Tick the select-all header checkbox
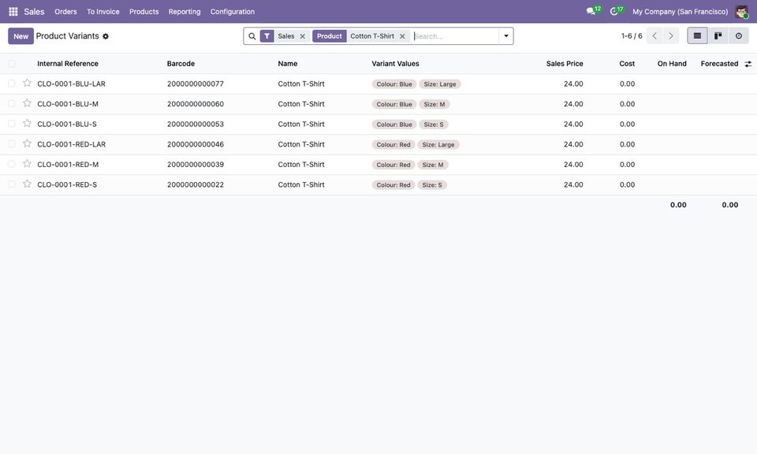 pyautogui.click(x=12, y=64)
